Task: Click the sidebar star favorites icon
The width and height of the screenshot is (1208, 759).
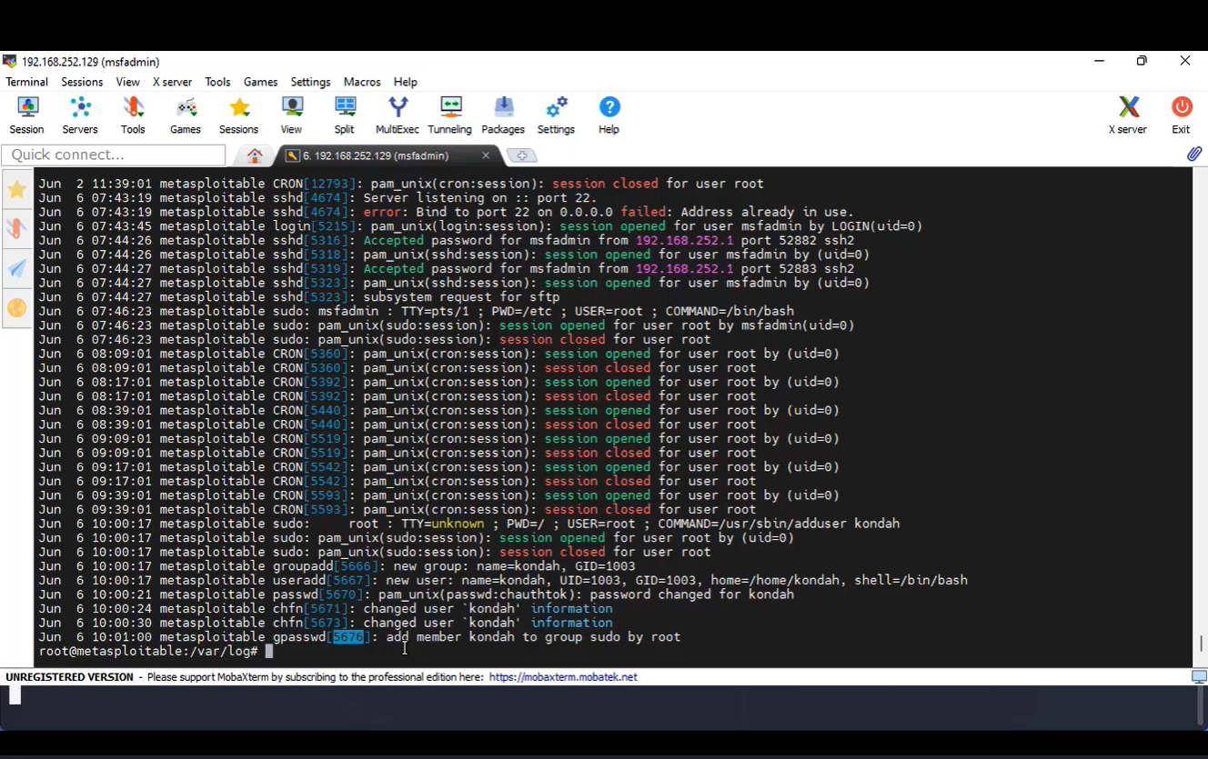Action: [16, 190]
